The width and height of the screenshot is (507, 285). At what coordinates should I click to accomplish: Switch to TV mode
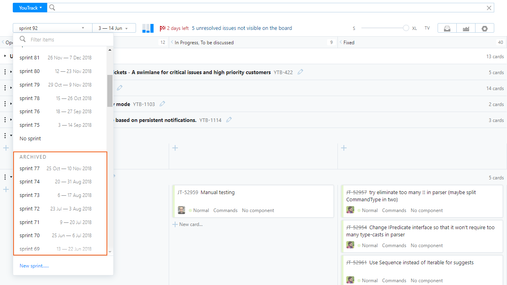[x=427, y=28]
